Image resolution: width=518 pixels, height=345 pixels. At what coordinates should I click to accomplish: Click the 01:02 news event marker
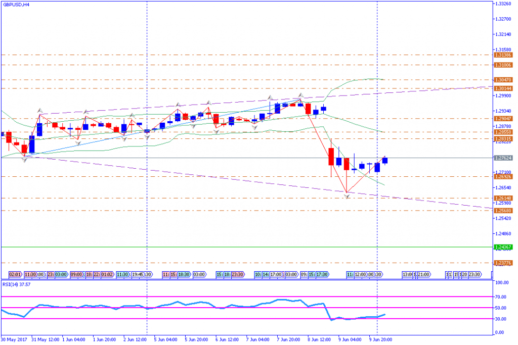coord(107,274)
